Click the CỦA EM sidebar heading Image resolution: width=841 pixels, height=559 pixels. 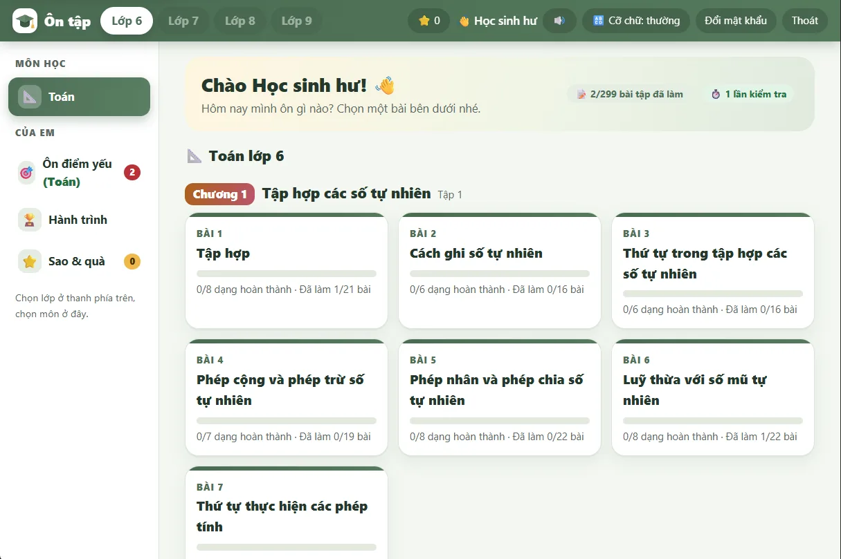[35, 133]
